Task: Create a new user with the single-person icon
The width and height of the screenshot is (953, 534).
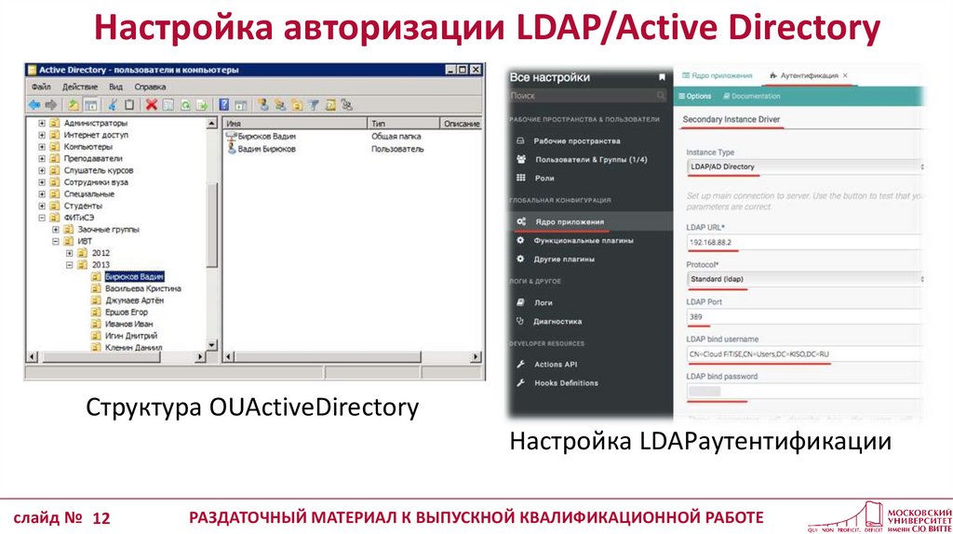Action: point(263,105)
